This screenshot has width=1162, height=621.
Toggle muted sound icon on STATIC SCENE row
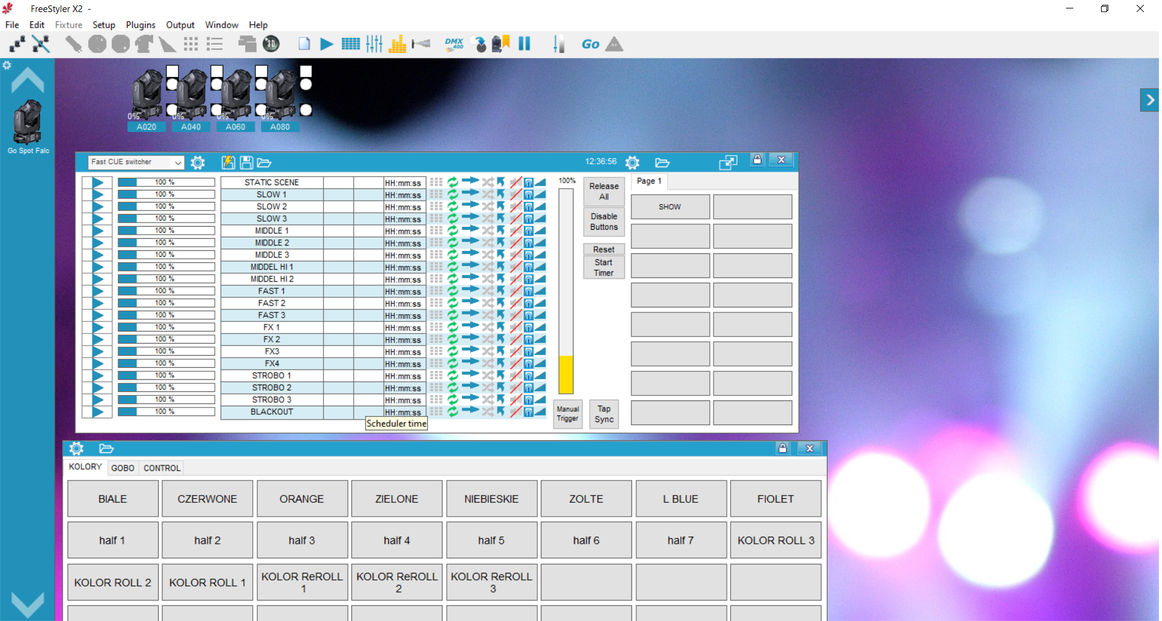(516, 182)
